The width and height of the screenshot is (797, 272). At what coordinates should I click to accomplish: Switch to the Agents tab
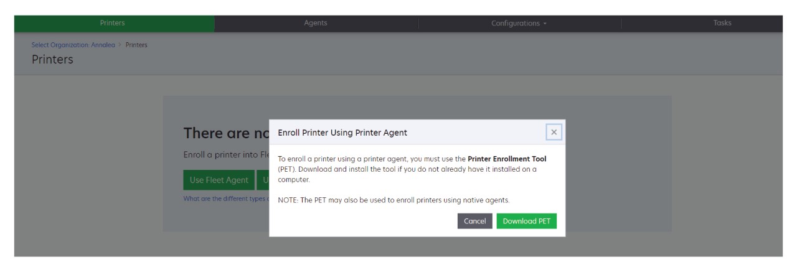point(316,24)
